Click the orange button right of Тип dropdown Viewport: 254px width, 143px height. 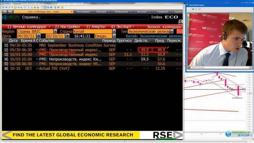pyautogui.click(x=179, y=31)
